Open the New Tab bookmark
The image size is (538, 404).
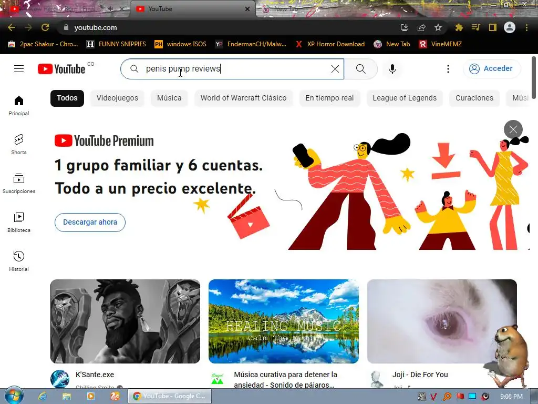point(392,44)
